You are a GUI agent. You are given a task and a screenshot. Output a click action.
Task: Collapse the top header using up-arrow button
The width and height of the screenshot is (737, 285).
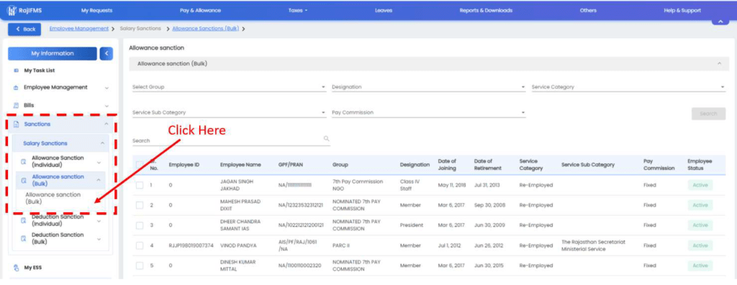point(720,21)
